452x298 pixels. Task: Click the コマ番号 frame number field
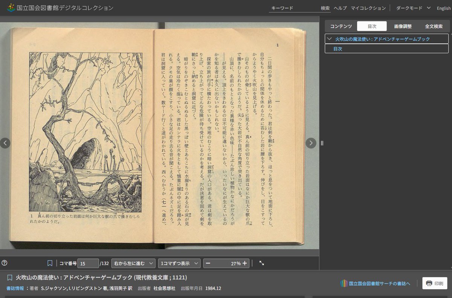[88, 263]
